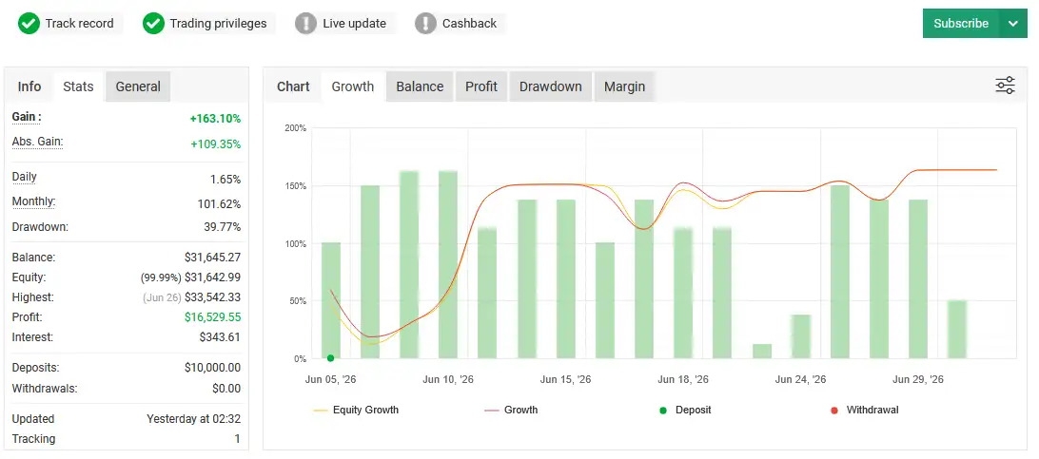Toggle Equity Growth line in legend

(x=356, y=410)
